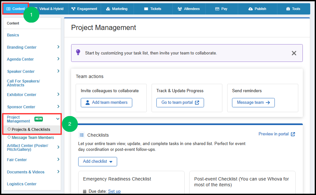This screenshot has width=316, height=195.
Task: Open Exhibitor Center in sidebar
Action: tap(22, 95)
